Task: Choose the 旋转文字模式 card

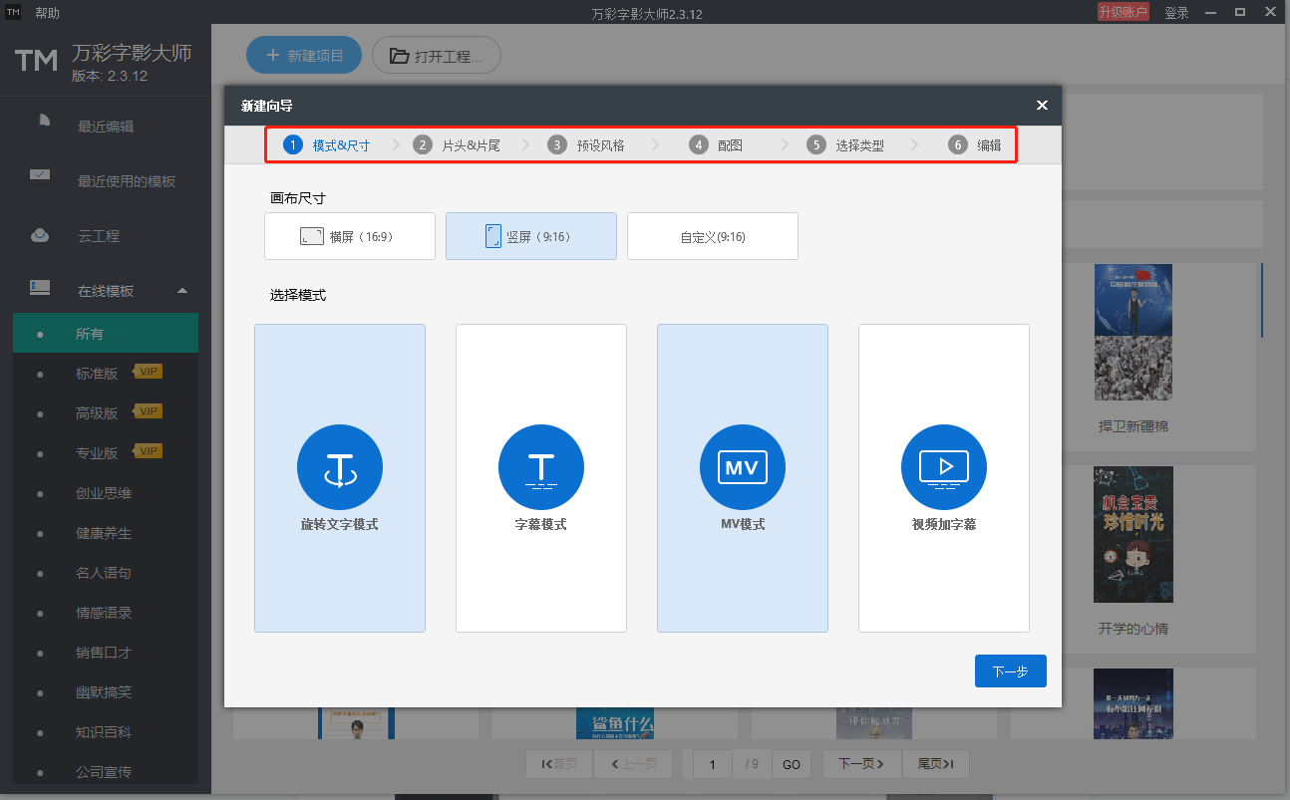Action: [x=340, y=478]
